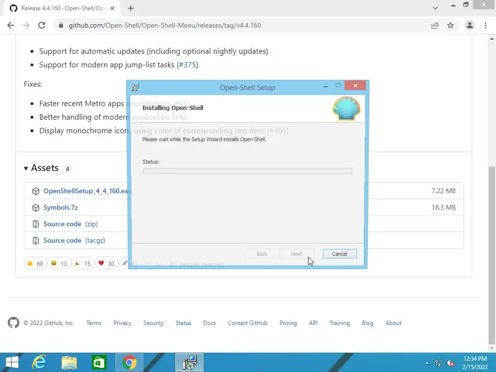Image resolution: width=496 pixels, height=372 pixels.
Task: Click laugh reaction 13
Action: click(x=59, y=263)
